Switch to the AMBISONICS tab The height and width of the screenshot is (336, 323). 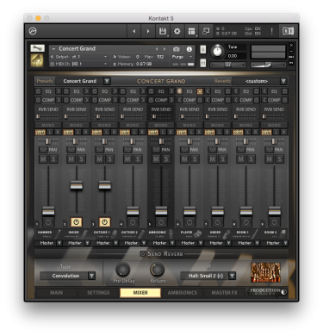click(183, 293)
